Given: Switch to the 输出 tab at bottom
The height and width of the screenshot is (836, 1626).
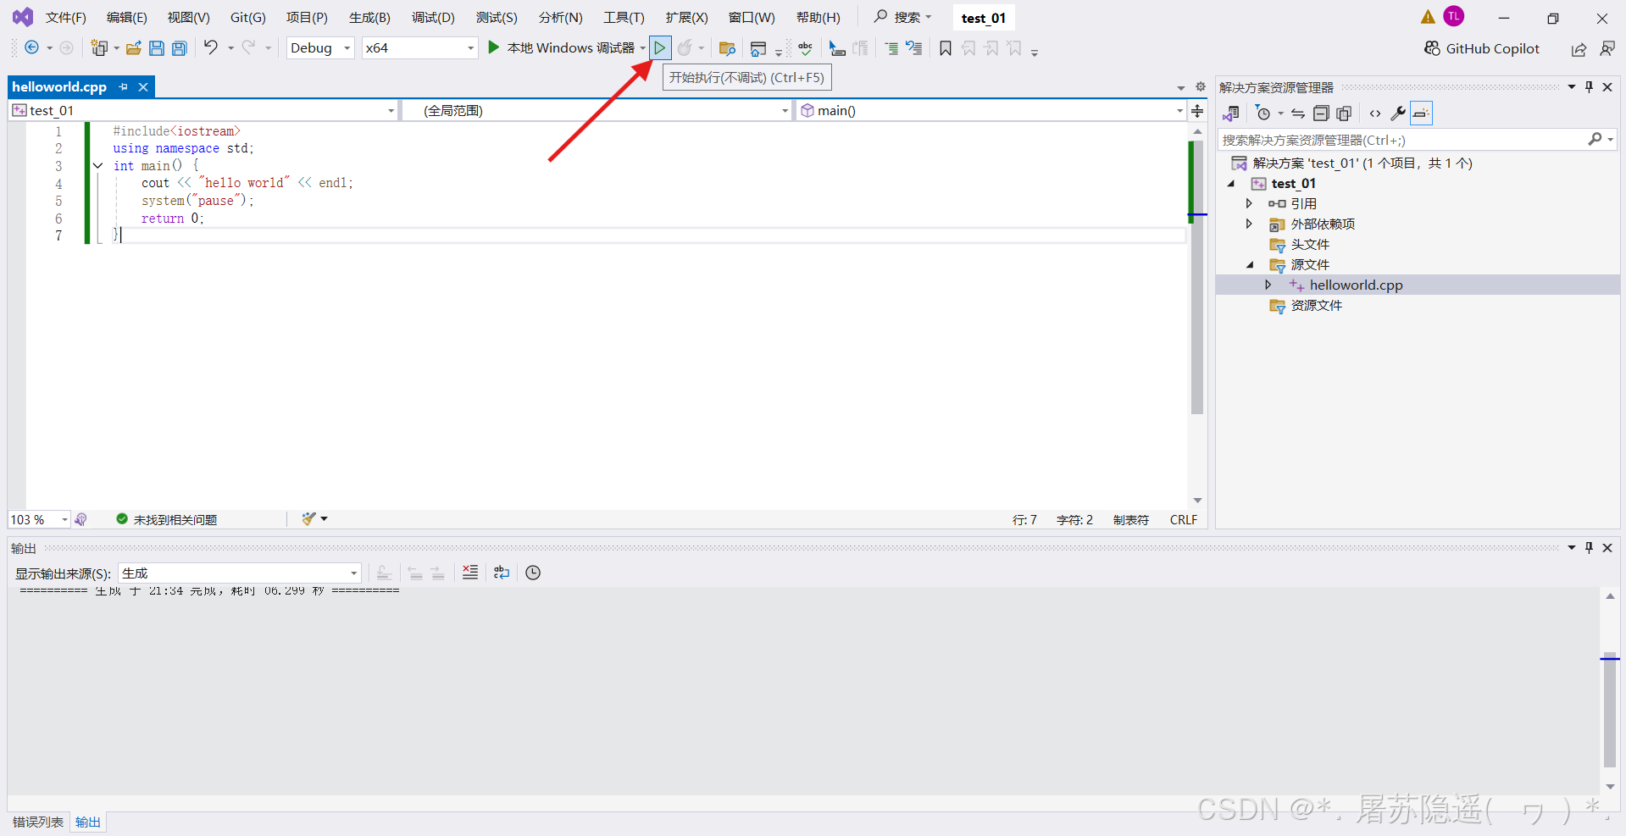Looking at the screenshot, I should tap(88, 822).
